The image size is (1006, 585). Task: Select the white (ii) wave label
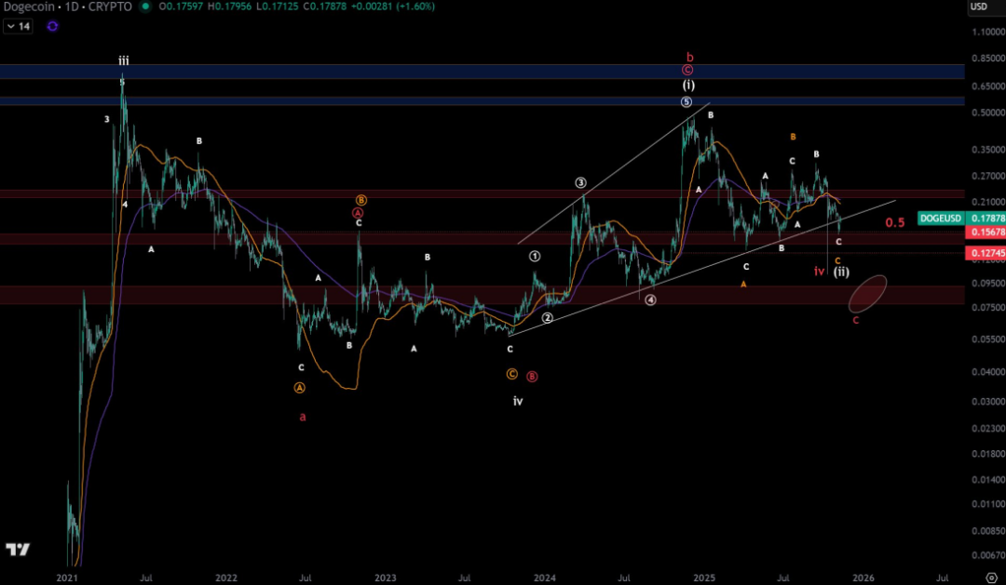coord(840,272)
